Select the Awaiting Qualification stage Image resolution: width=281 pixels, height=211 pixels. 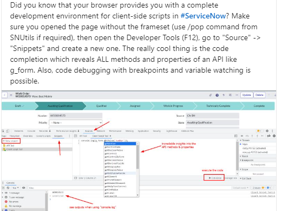(60, 106)
